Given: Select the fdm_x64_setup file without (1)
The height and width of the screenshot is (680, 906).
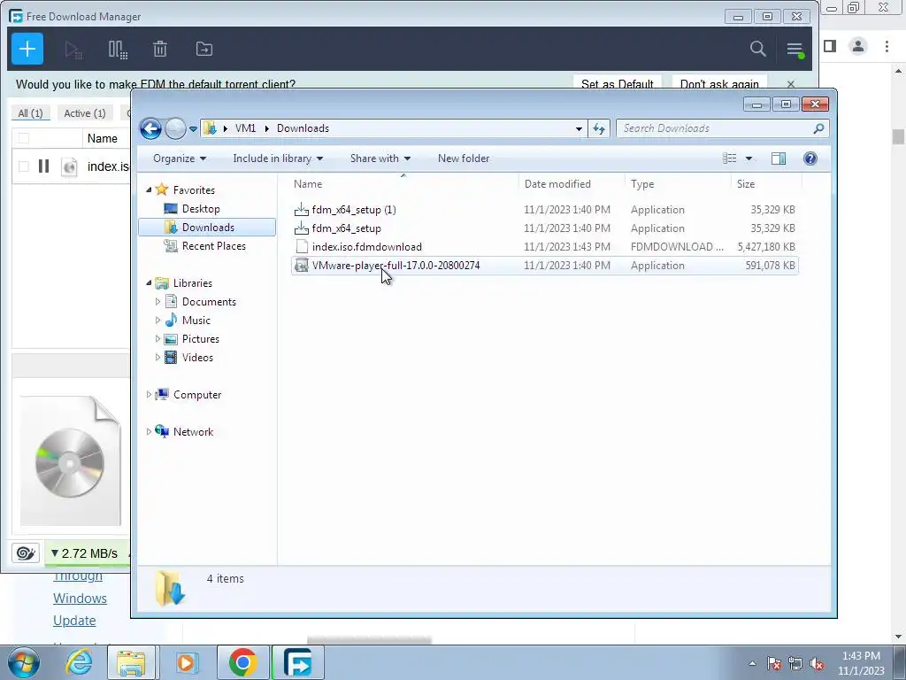Looking at the screenshot, I should pyautogui.click(x=544, y=228).
